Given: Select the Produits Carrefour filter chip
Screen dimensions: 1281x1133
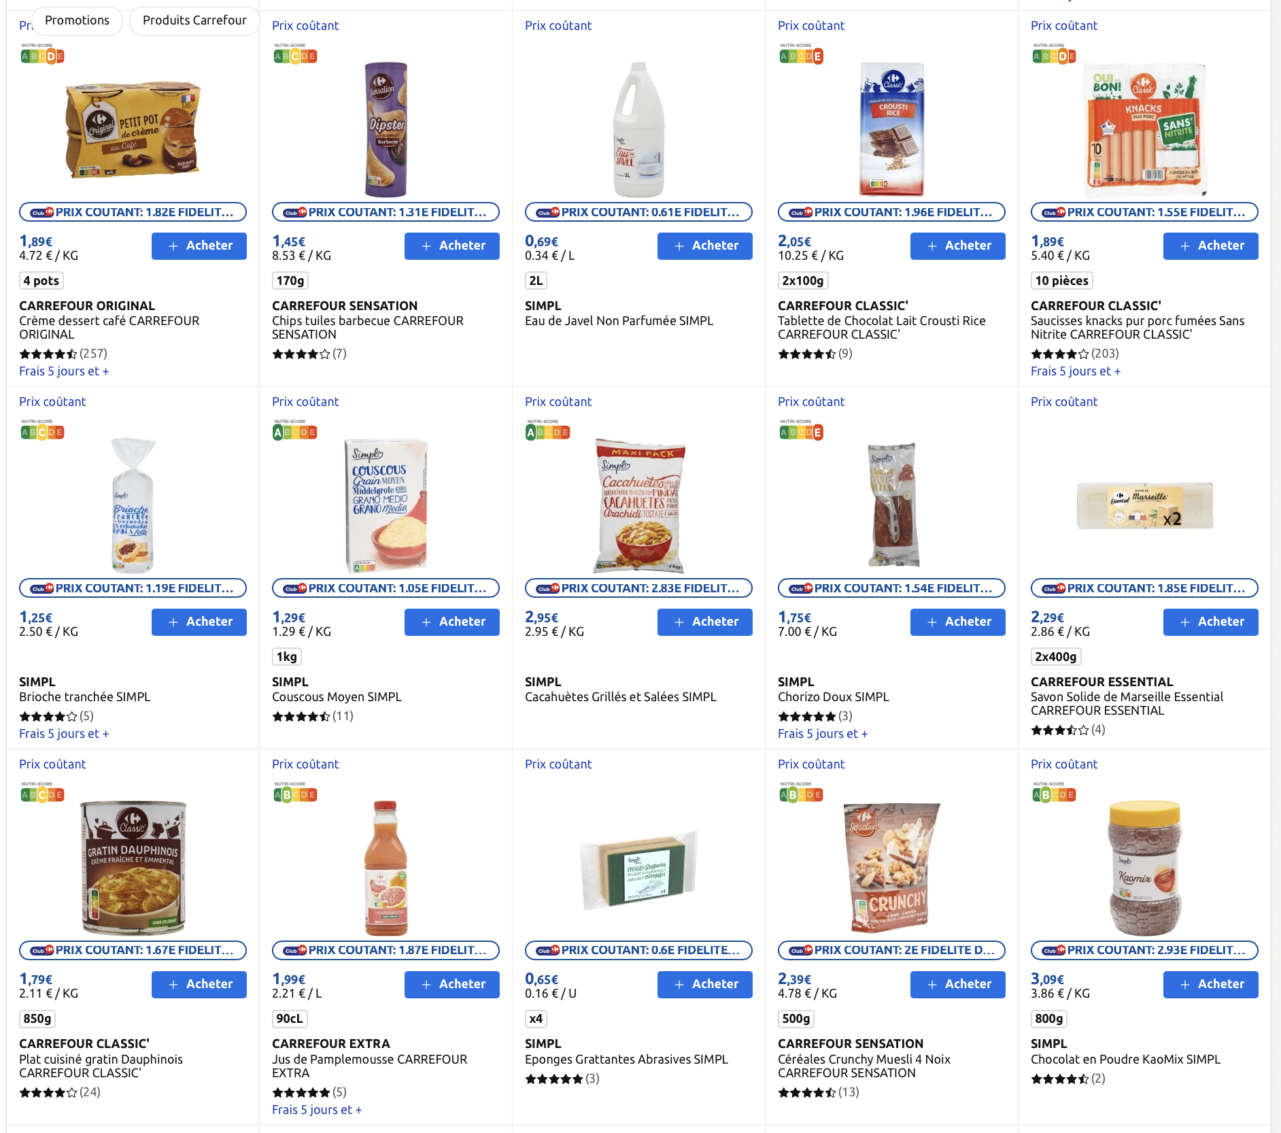Looking at the screenshot, I should pyautogui.click(x=194, y=20).
